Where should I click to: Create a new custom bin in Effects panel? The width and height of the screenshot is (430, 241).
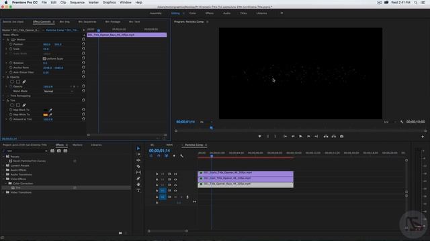(120, 233)
